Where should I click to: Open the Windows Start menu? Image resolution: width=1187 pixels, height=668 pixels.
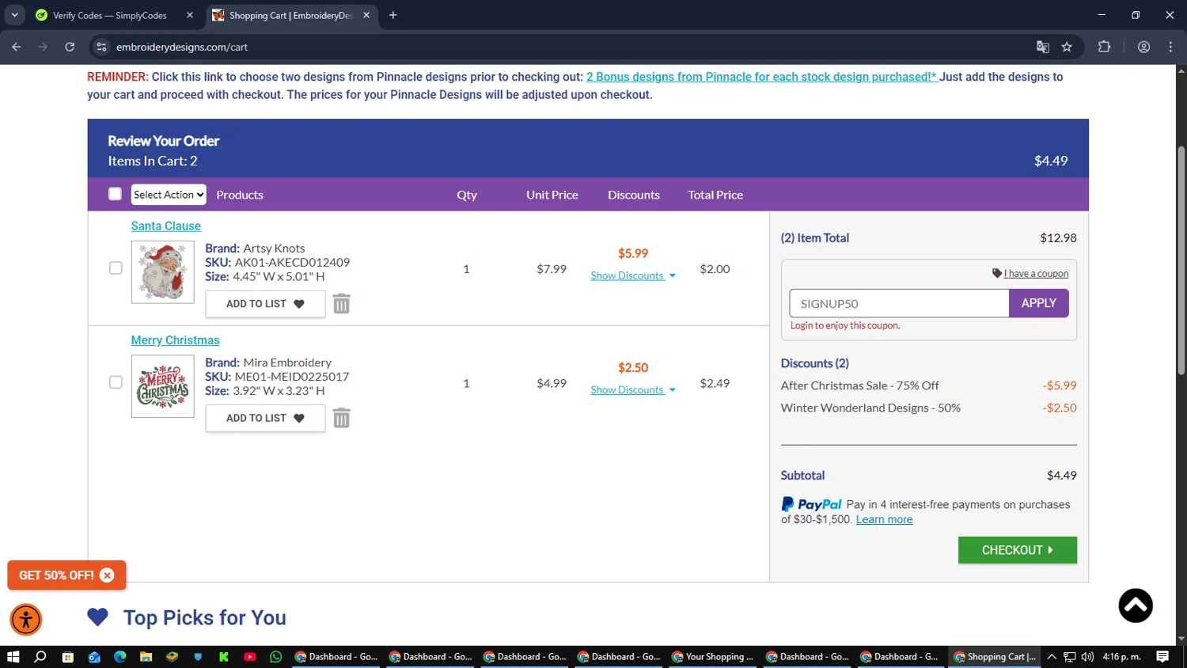pos(13,657)
